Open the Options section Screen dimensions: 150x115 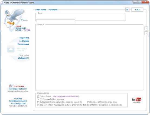click(x=24, y=41)
